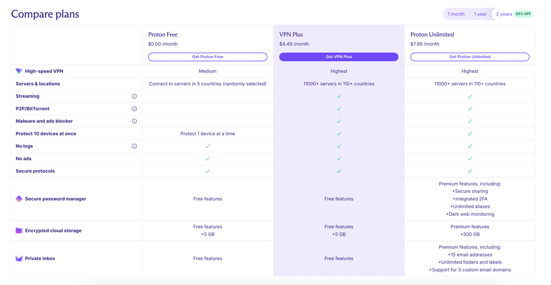Open the P2P/BitTorrent info icon
The image size is (551, 285).
134,109
